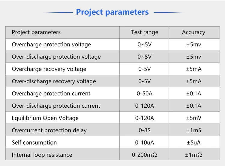
Task: Click the "Internal loop resistance" row label
Action: pyautogui.click(x=42, y=155)
